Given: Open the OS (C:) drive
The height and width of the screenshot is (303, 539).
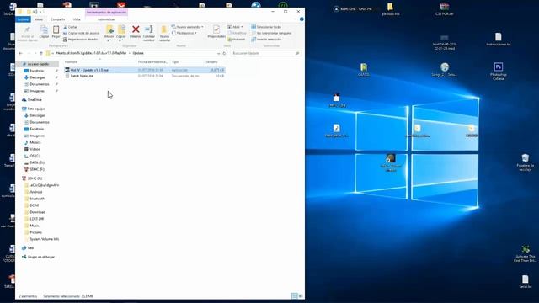Looking at the screenshot, I should tap(35, 156).
